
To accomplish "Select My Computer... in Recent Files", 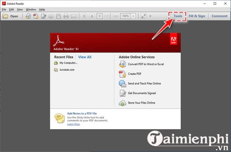I will click(x=69, y=63).
